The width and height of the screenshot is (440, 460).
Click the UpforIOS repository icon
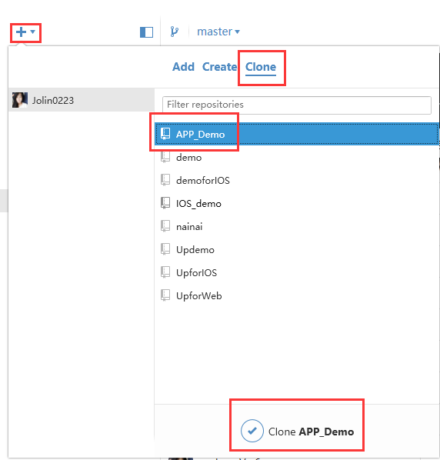pyautogui.click(x=165, y=272)
